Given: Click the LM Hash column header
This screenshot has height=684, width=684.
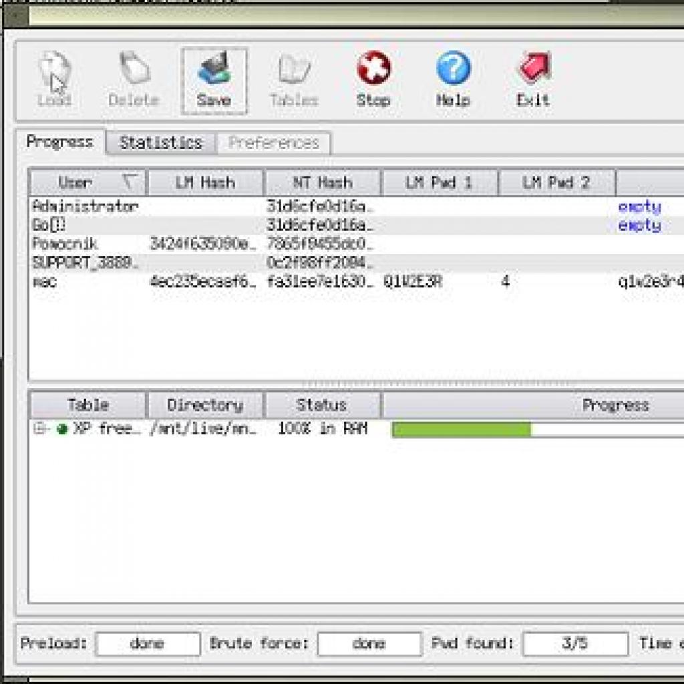Looking at the screenshot, I should 206,182.
